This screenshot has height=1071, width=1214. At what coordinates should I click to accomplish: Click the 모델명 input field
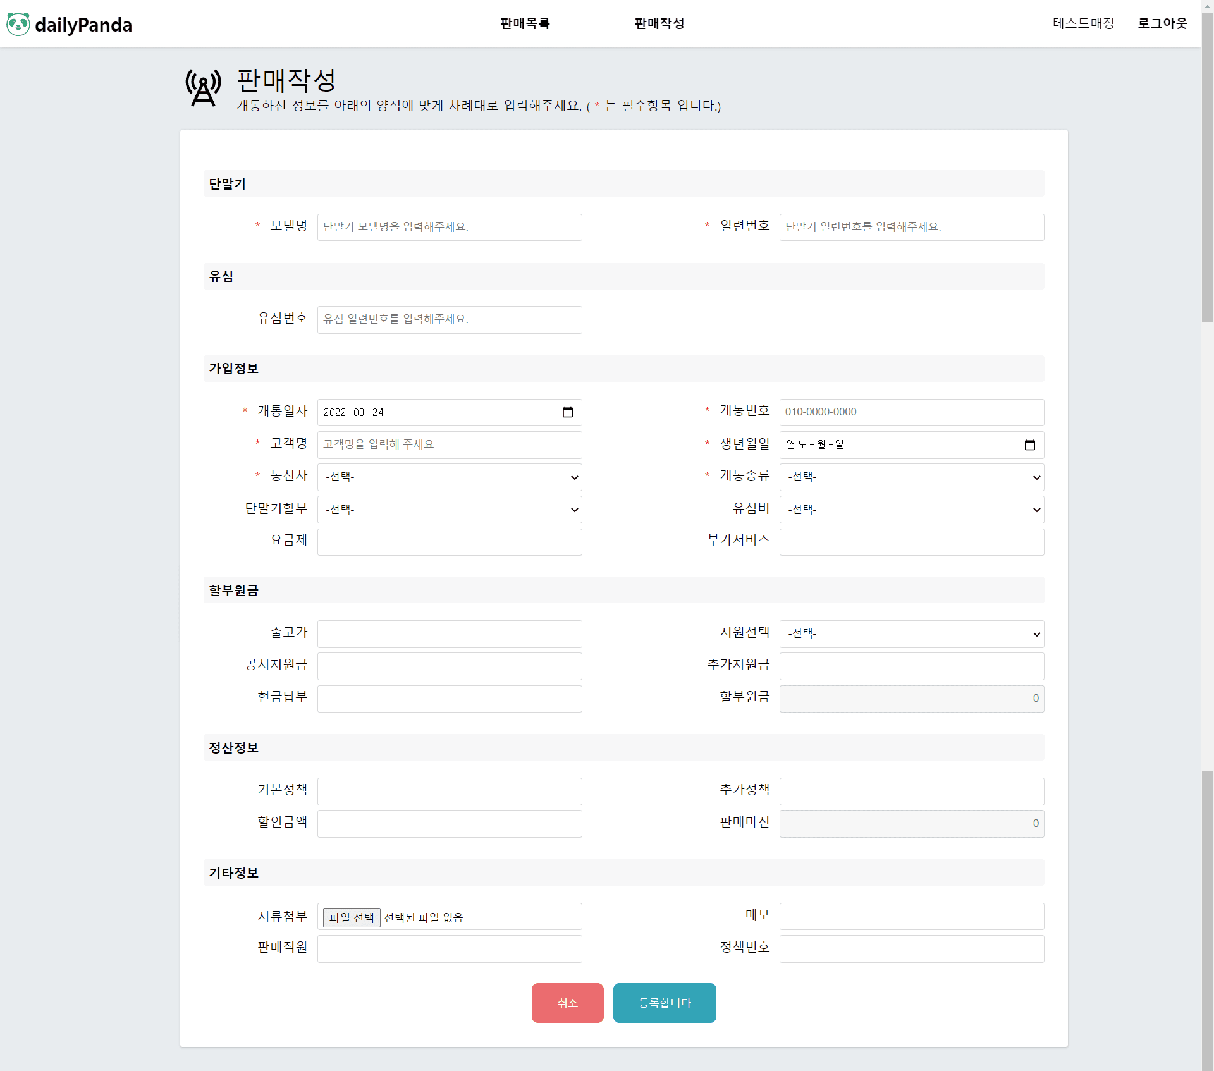tap(449, 227)
